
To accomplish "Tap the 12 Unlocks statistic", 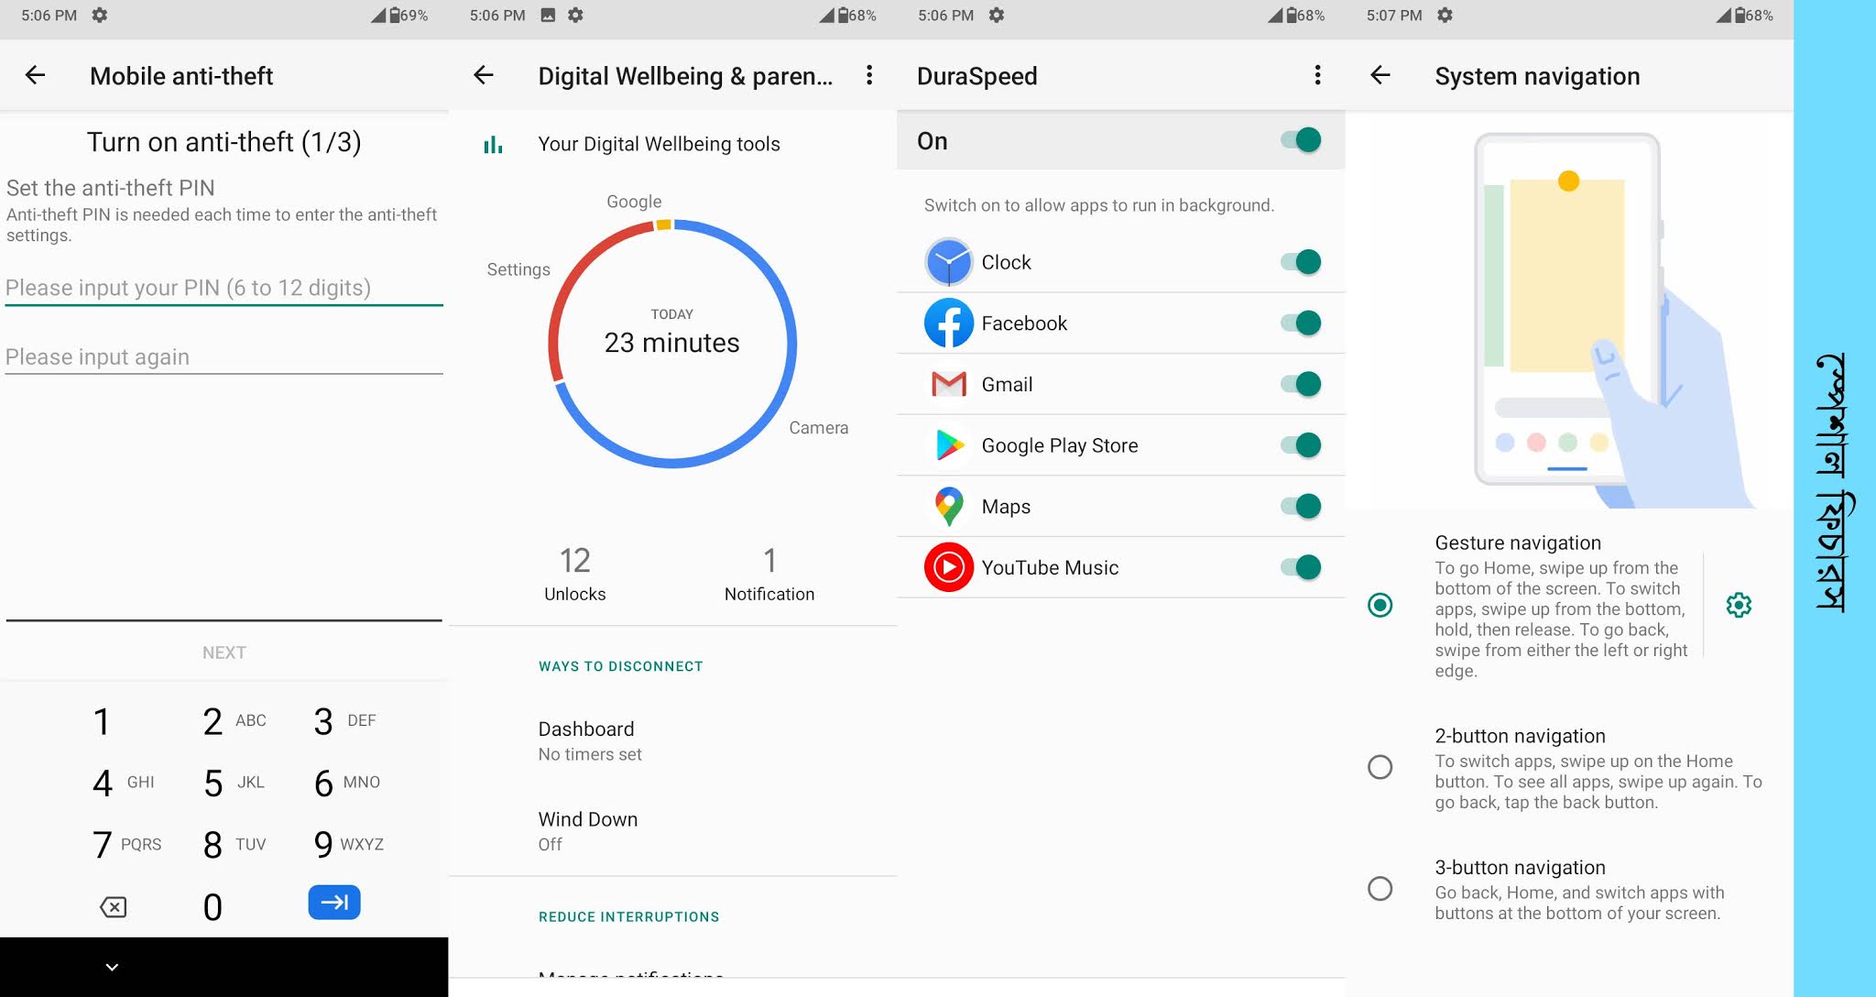I will [574, 574].
